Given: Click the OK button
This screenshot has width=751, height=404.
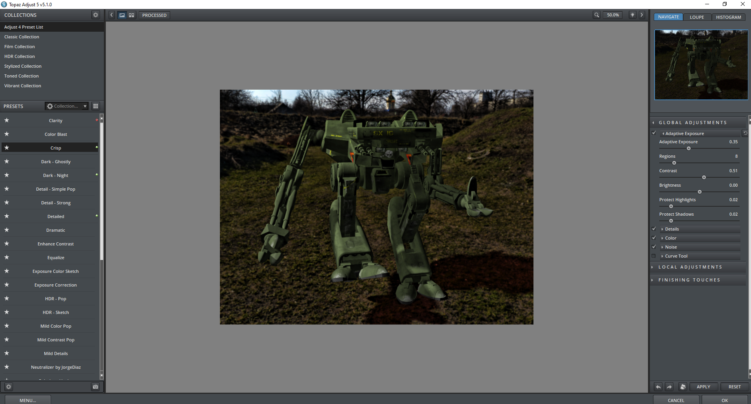Looking at the screenshot, I should click(x=725, y=400).
